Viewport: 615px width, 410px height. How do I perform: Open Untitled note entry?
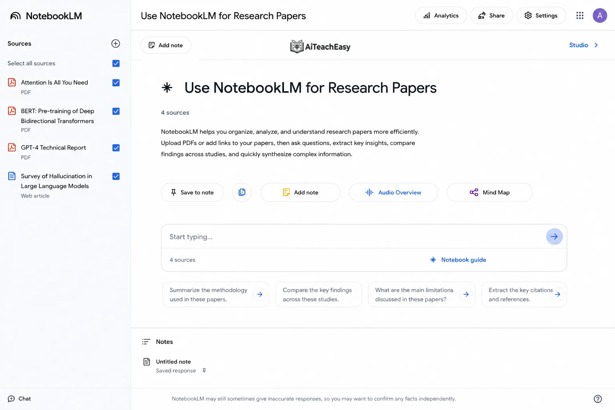[173, 362]
